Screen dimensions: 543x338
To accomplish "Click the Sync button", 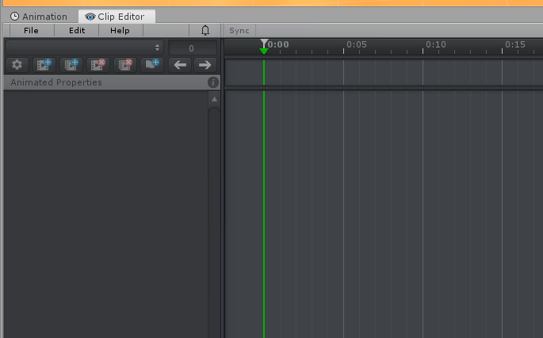I will pos(239,30).
